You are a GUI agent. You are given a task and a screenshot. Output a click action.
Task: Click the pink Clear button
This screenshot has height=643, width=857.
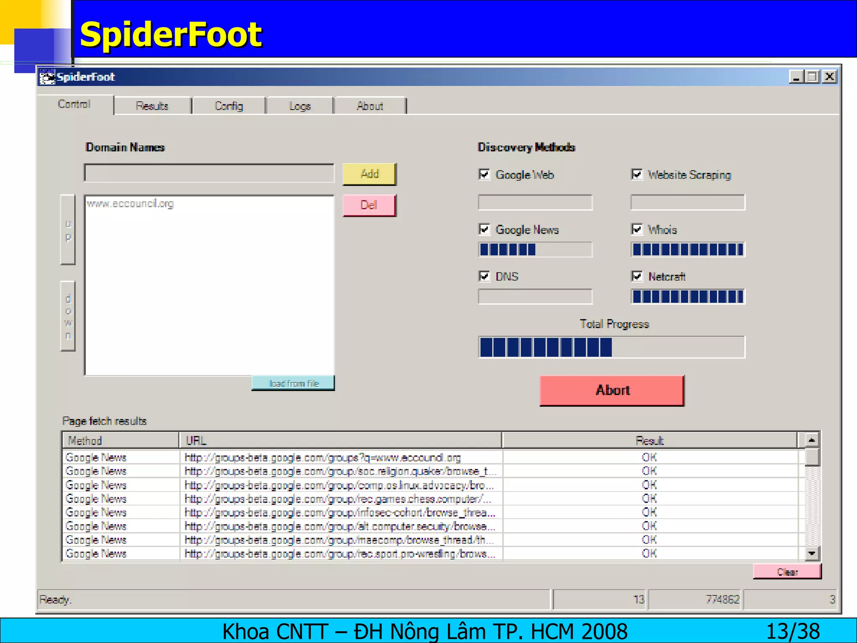(787, 572)
